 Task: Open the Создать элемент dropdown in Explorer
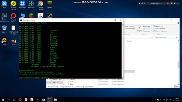pyautogui.click(x=130, y=26)
